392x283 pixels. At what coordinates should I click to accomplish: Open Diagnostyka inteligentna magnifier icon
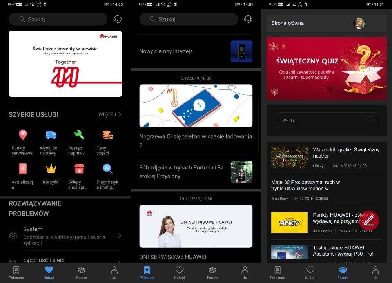point(107,169)
